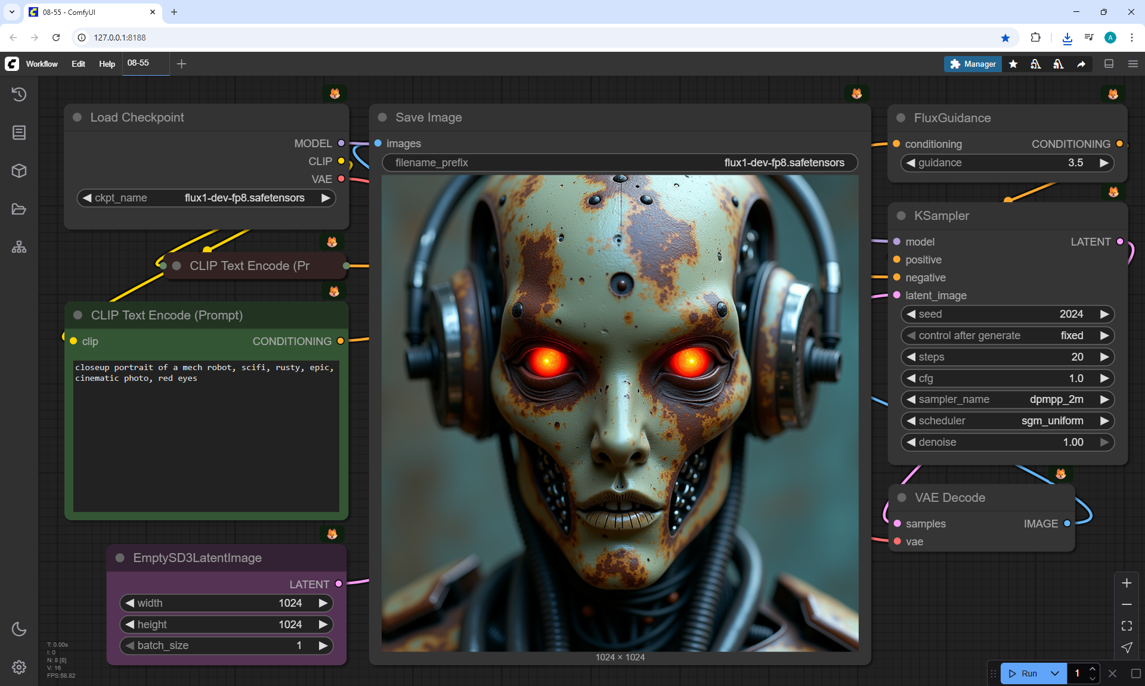Open the settings gear icon

tap(19, 667)
